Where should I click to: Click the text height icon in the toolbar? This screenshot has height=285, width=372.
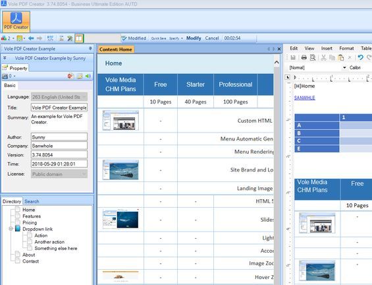(x=61, y=38)
